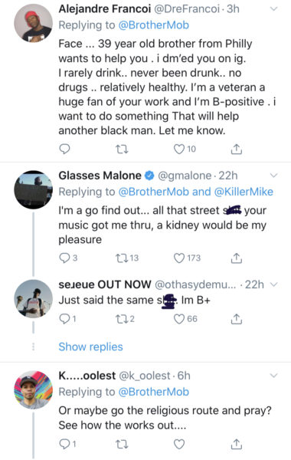Like Glasses Malone's tweet with 173 likes
This screenshot has width=291, height=460.
pyautogui.click(x=179, y=258)
